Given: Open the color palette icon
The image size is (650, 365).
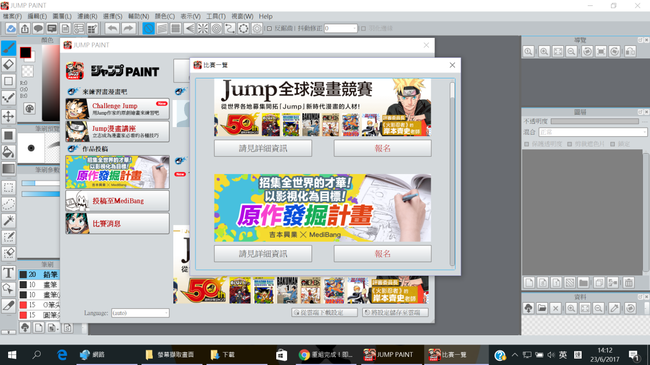Looking at the screenshot, I should (x=29, y=109).
